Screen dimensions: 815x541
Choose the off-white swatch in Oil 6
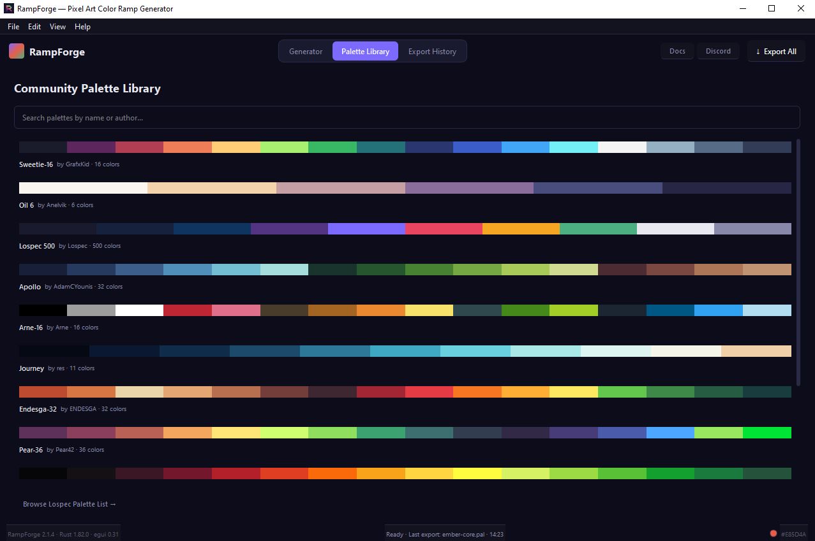(83, 188)
